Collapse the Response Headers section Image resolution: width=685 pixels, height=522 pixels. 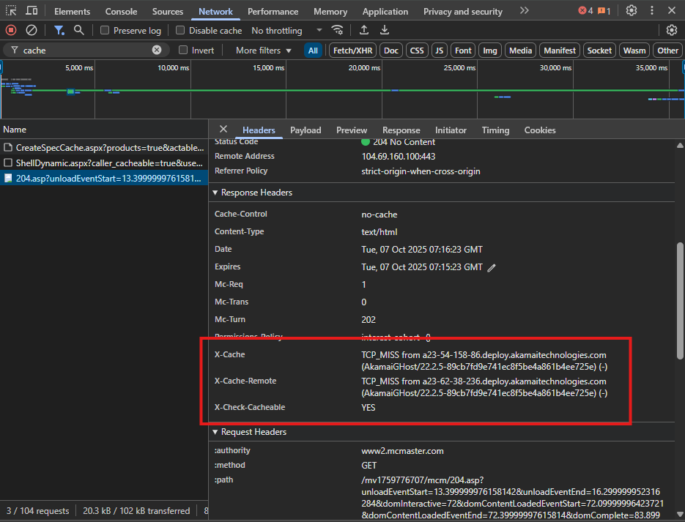pyautogui.click(x=214, y=193)
